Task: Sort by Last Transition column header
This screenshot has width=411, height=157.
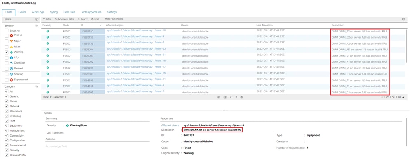Action: tap(264, 25)
